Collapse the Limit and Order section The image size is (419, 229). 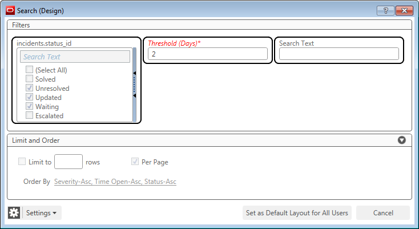pyautogui.click(x=402, y=140)
